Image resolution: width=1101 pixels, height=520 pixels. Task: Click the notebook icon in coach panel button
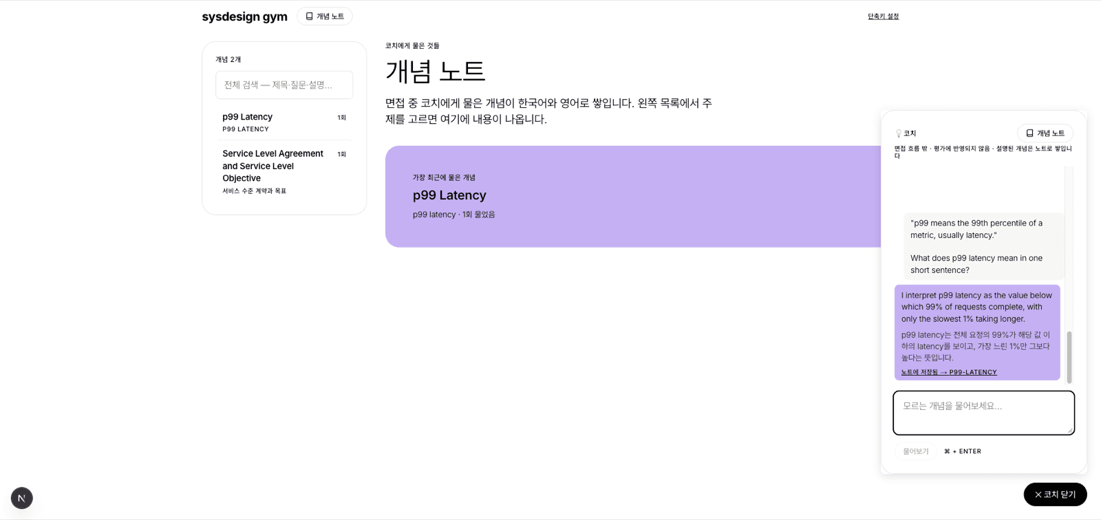[x=1029, y=133]
